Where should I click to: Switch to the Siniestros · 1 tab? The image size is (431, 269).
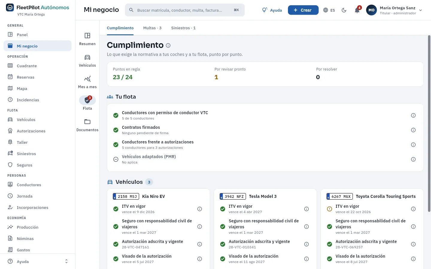pyautogui.click(x=183, y=28)
